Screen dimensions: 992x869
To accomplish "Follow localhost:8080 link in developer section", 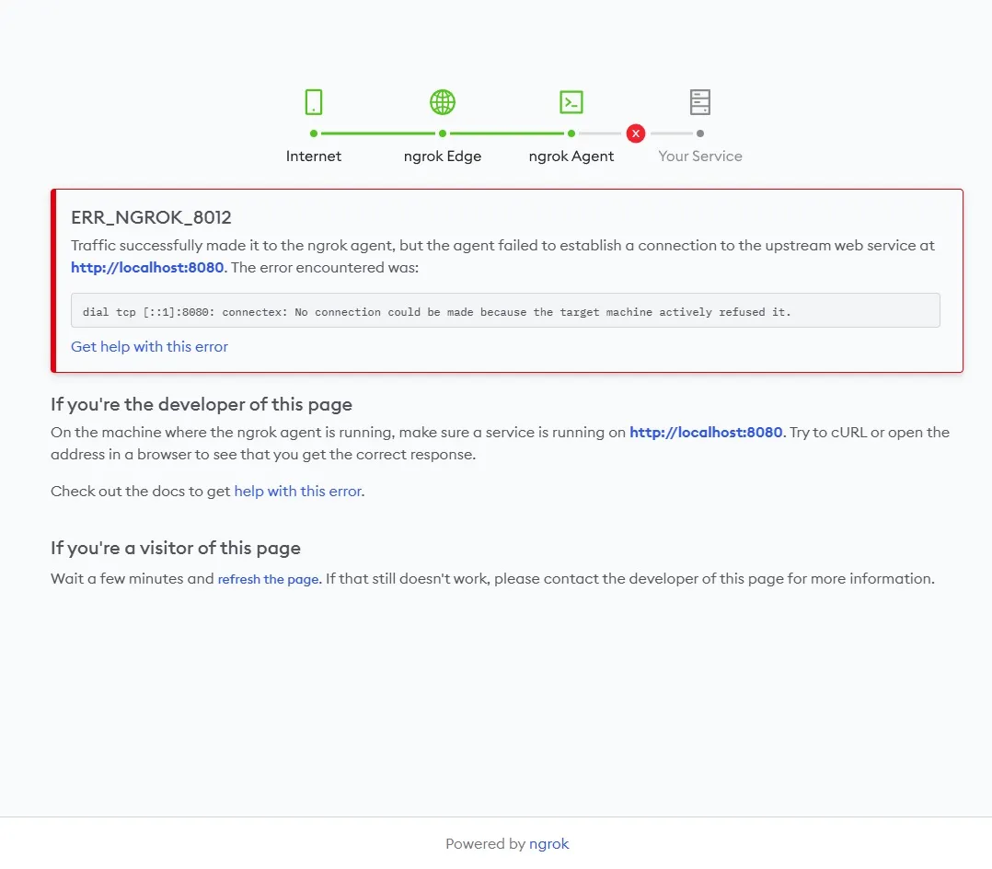I will [706, 432].
